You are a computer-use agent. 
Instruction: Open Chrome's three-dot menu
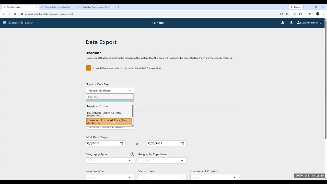tap(323, 14)
